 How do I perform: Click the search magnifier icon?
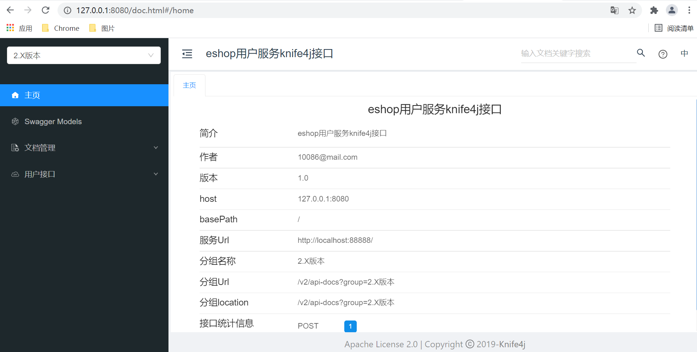point(641,53)
